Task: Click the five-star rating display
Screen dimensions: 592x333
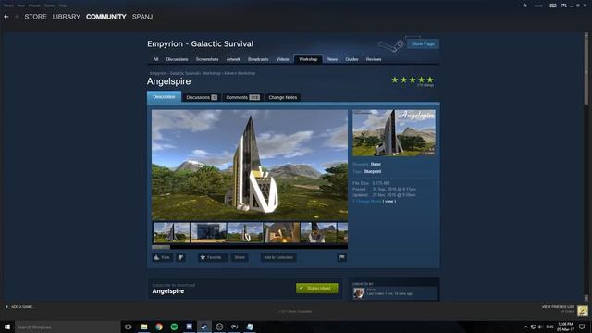Action: pos(413,80)
